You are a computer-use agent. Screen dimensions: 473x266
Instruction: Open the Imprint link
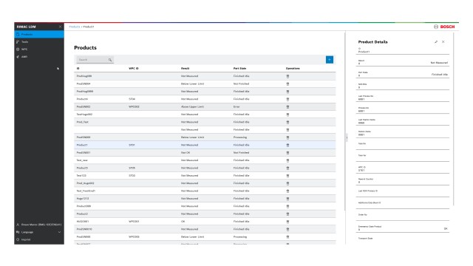coord(39,239)
